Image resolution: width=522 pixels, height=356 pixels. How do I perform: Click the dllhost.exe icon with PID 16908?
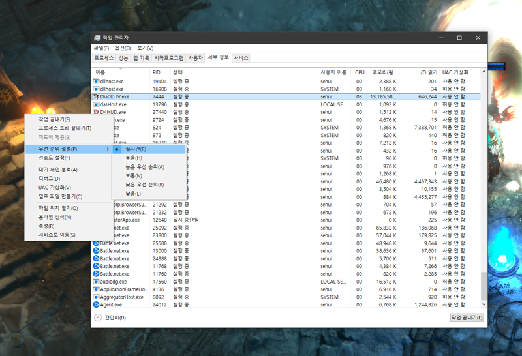96,89
